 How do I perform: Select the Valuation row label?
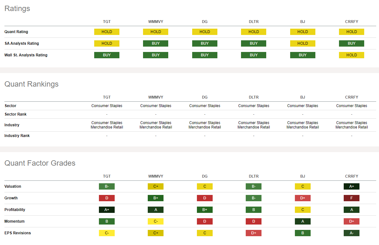13,186
